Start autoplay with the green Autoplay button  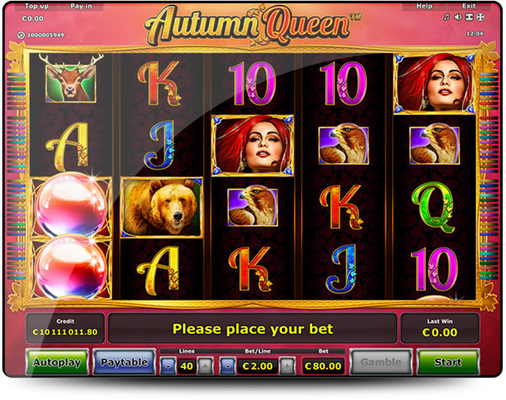(57, 362)
